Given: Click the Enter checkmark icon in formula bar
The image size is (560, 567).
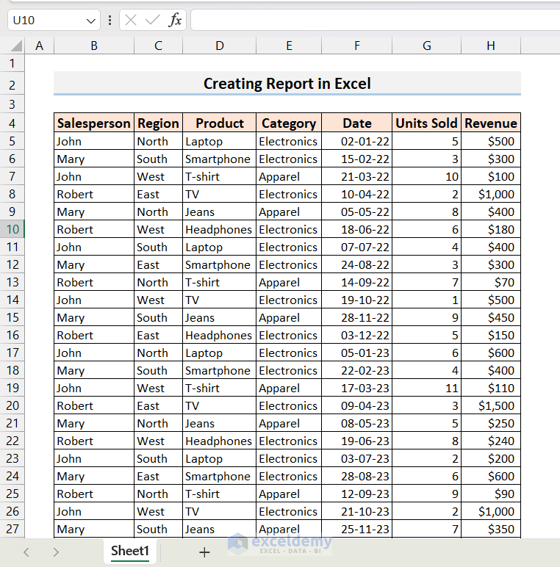Looking at the screenshot, I should click(152, 21).
